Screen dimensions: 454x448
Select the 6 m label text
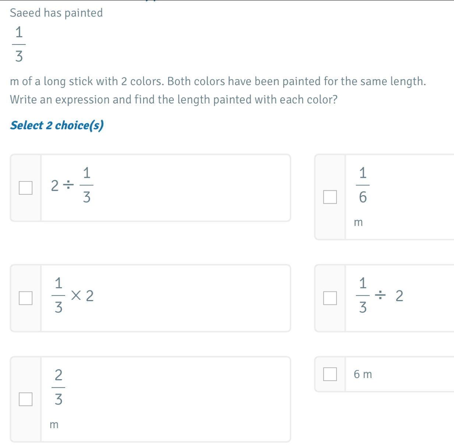tap(363, 374)
